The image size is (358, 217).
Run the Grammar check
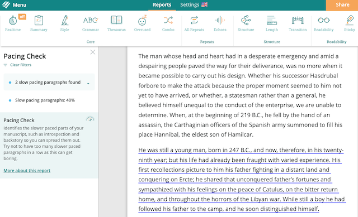[x=91, y=23]
